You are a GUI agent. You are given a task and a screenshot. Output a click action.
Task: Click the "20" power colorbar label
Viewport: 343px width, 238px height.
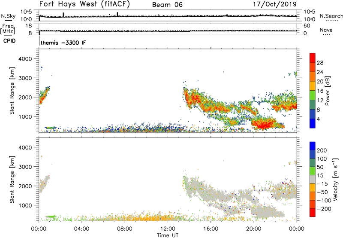tap(320, 82)
